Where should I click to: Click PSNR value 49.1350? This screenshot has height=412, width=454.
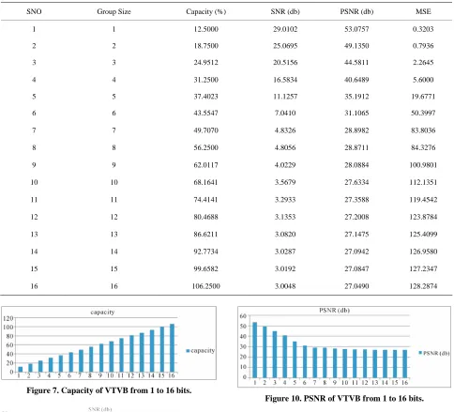pos(356,46)
